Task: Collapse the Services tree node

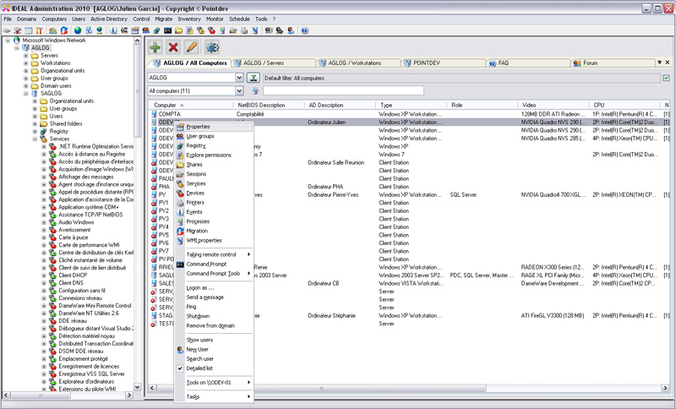Action: 36,139
